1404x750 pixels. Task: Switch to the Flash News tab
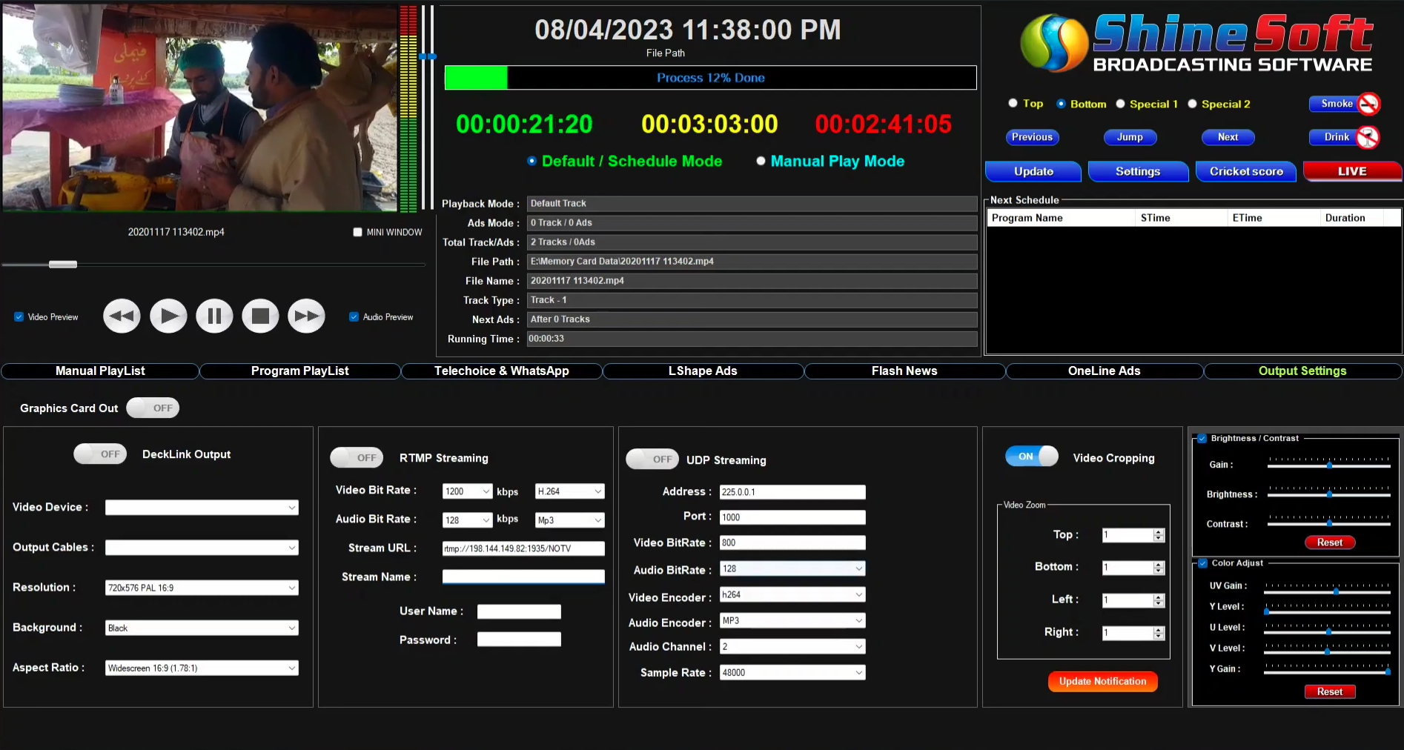(x=904, y=371)
